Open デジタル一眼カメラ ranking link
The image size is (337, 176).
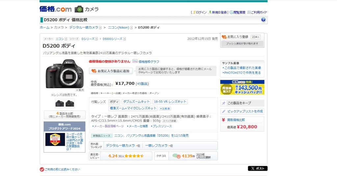click(x=120, y=146)
